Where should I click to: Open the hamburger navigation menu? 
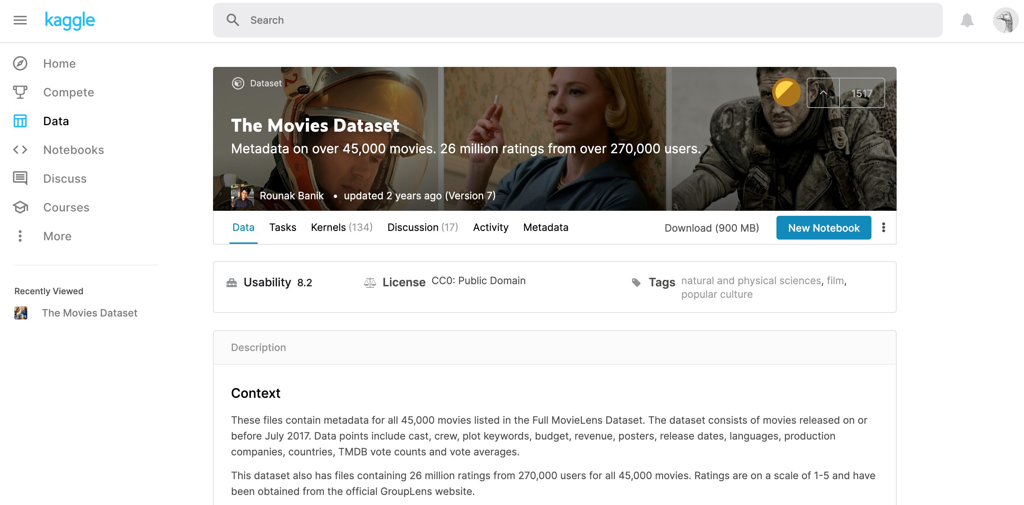click(20, 20)
